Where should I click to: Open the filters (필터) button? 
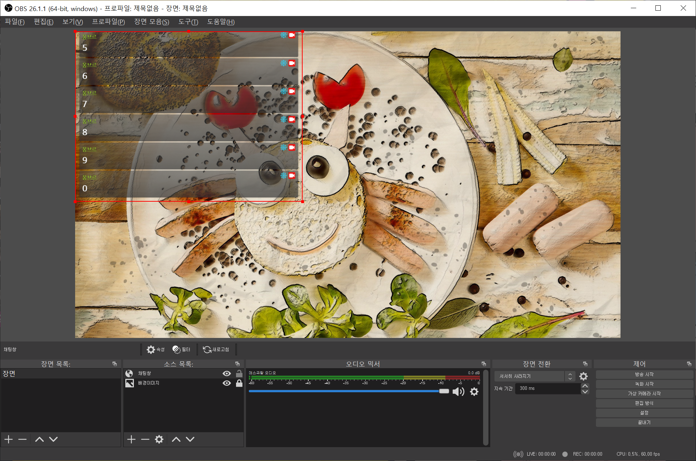182,350
